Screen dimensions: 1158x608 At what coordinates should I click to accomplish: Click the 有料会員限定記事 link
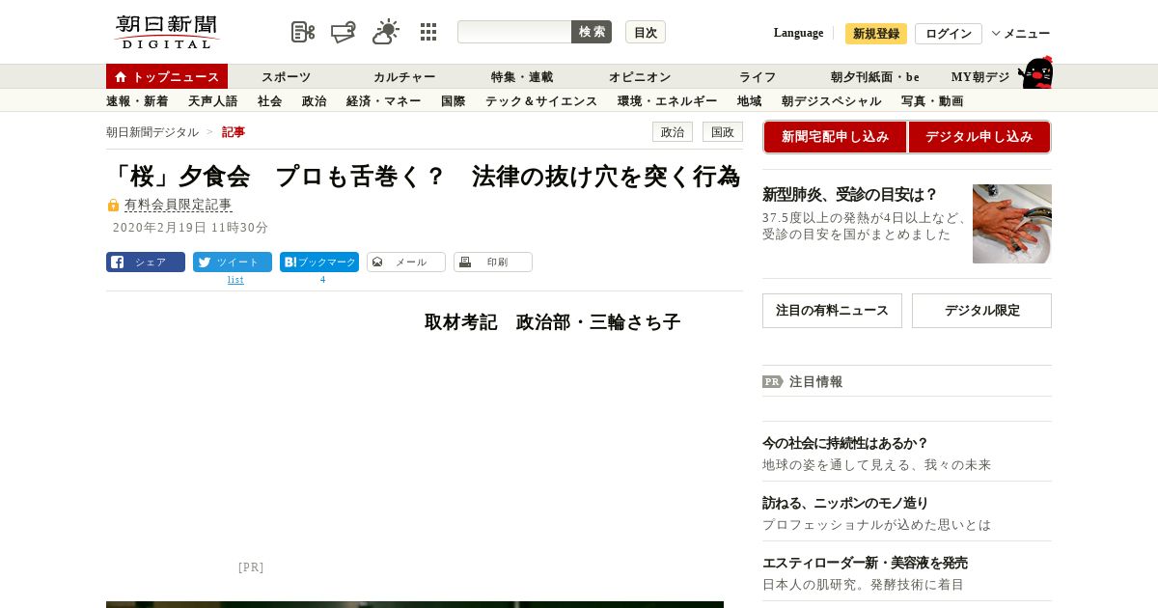point(179,205)
